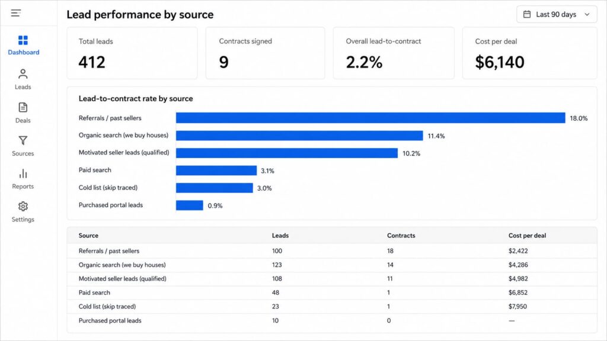Click the 18.0% label beside the Referrals bar
The width and height of the screenshot is (607, 341).
(x=579, y=118)
